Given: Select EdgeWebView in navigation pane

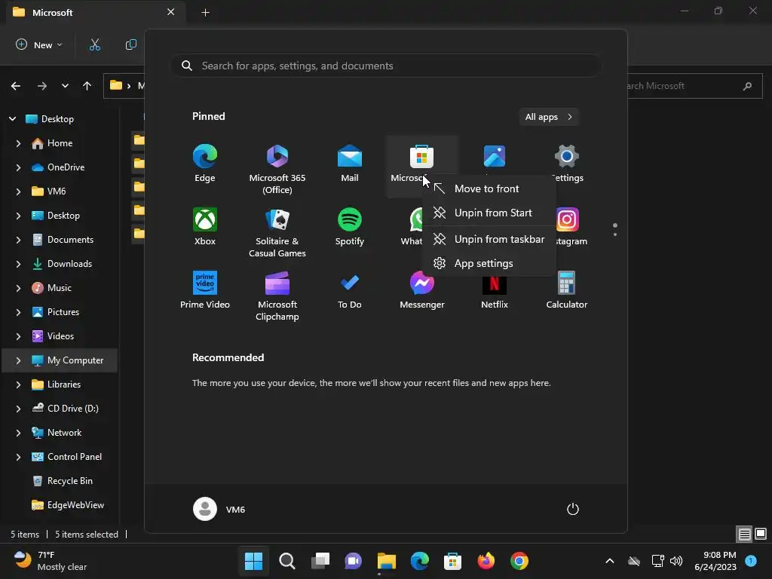Looking at the screenshot, I should 75,505.
